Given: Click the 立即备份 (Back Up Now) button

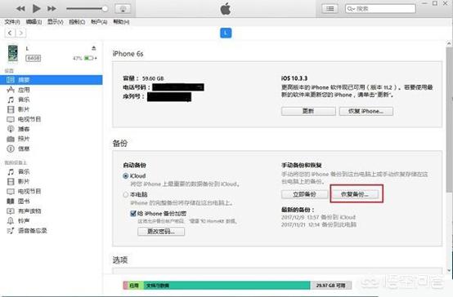Looking at the screenshot, I should point(304,194).
